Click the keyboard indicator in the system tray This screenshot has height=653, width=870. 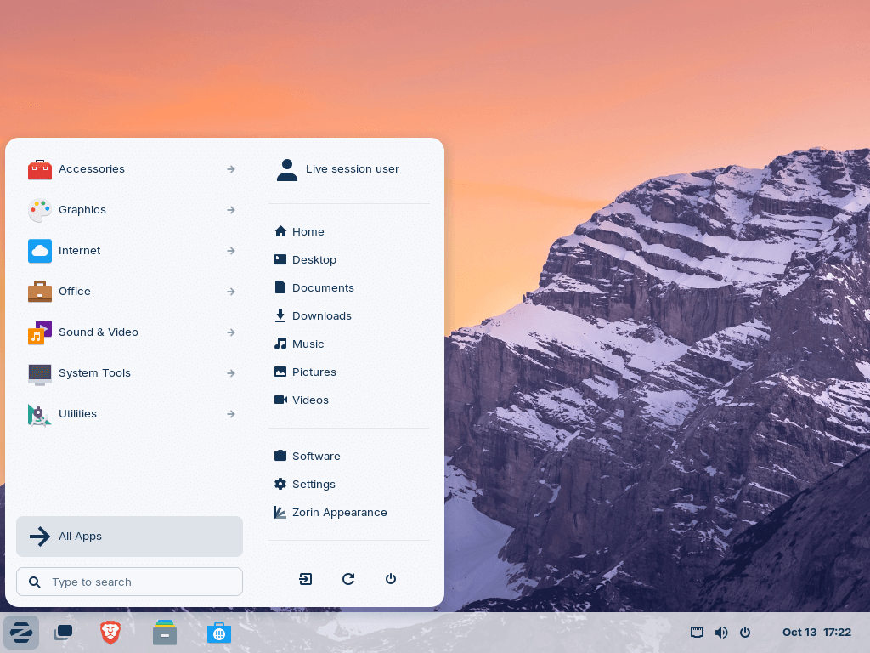(x=697, y=633)
